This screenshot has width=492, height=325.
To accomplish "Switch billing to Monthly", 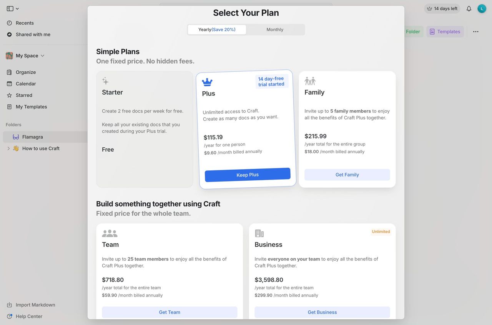I will 275,30.
